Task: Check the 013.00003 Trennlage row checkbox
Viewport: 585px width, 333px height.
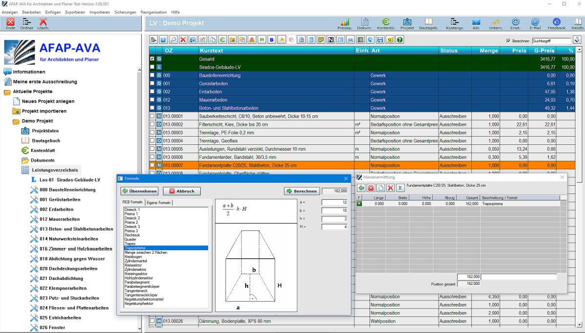Action: 153,133
